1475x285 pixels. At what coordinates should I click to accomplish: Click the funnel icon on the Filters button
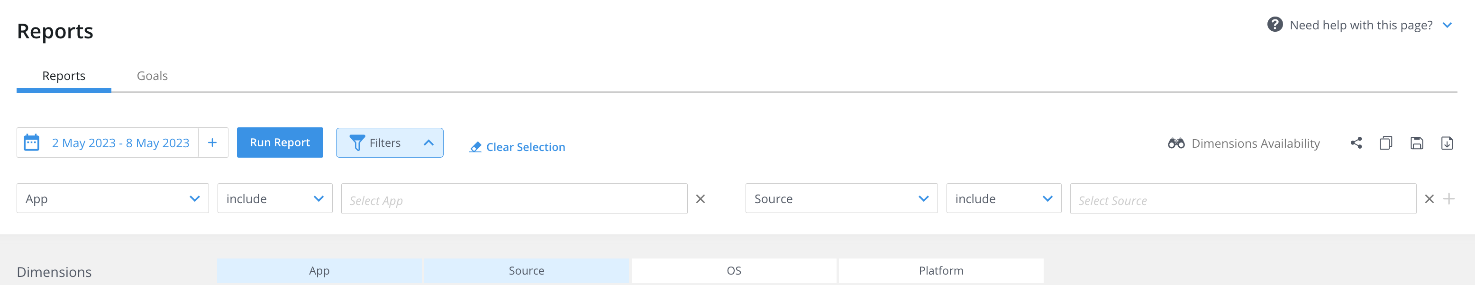[x=357, y=142]
